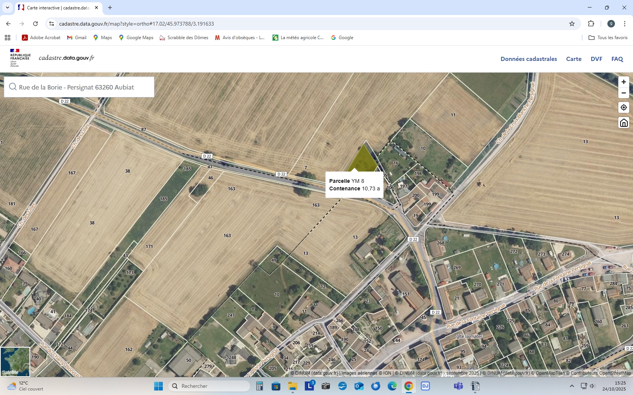This screenshot has height=395, width=633.
Task: Open the FAQ link in header
Action: (x=617, y=59)
